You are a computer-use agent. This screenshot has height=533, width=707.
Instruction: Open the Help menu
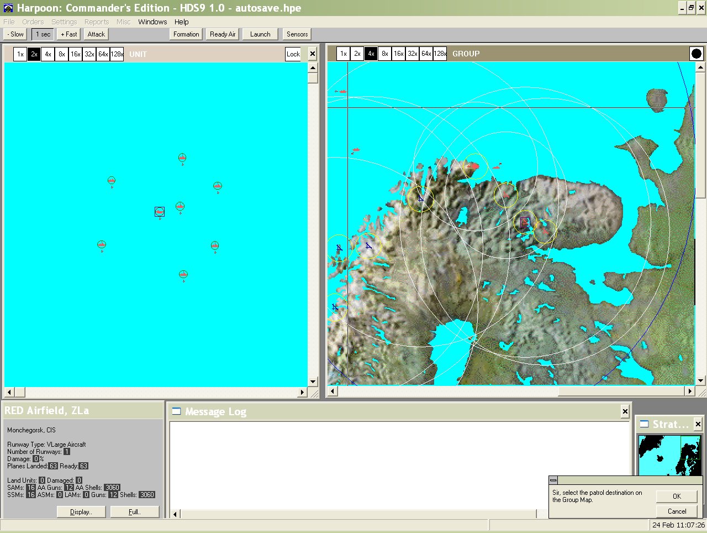click(182, 22)
